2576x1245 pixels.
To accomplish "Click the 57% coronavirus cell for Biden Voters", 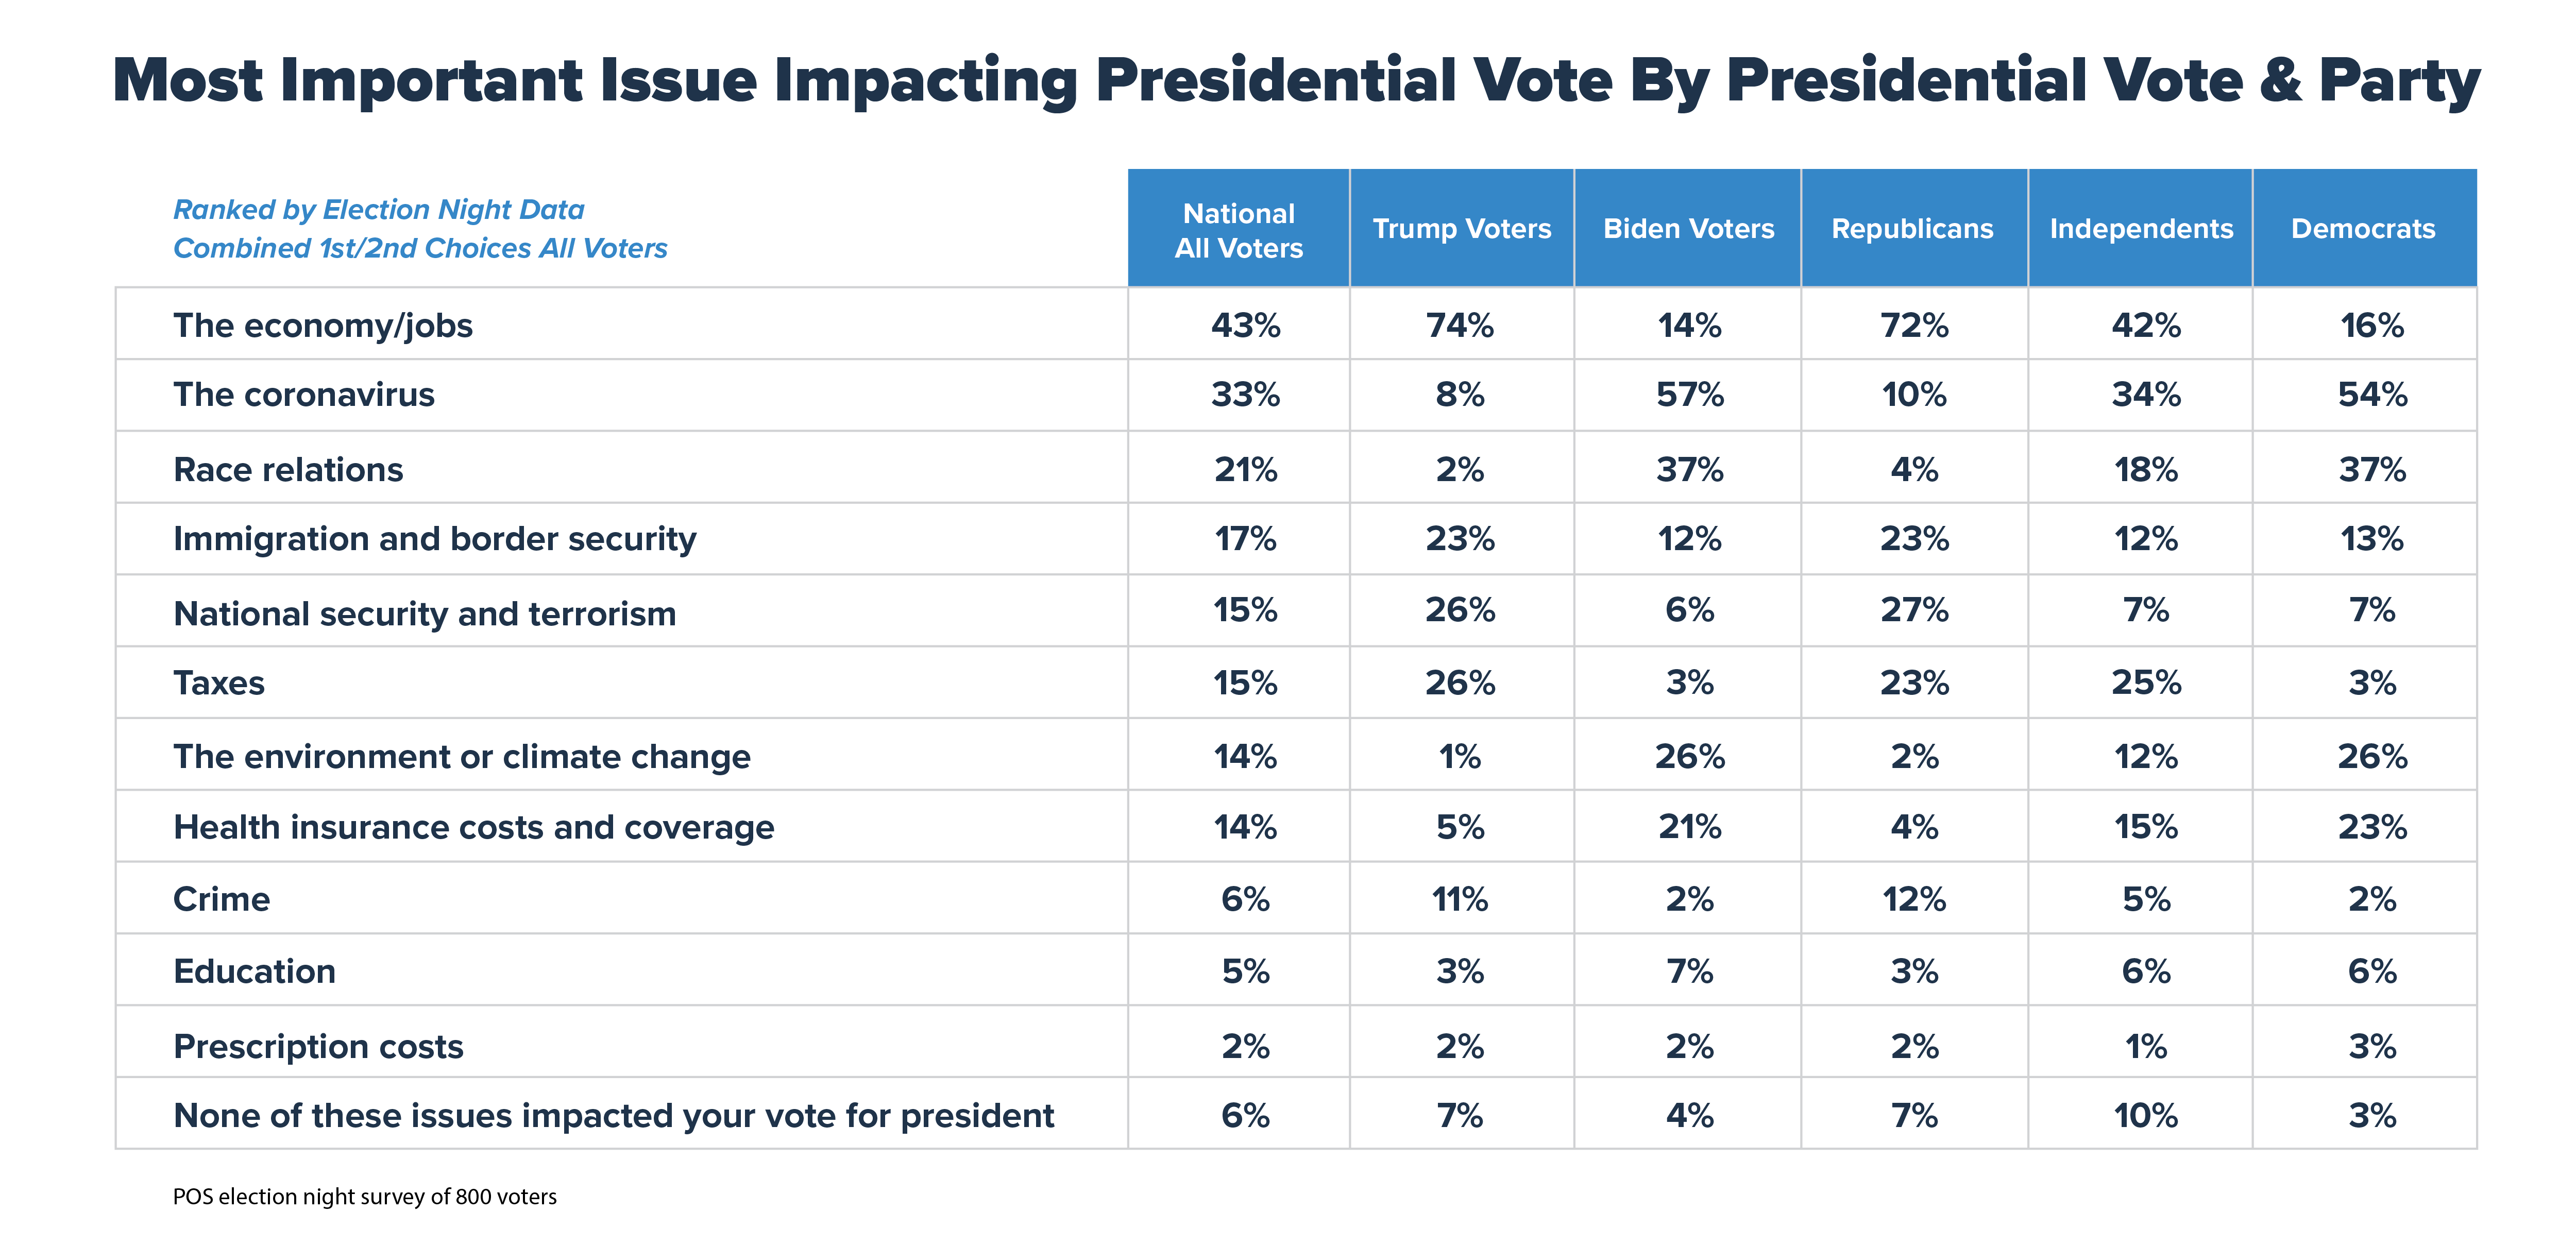I will click(x=1689, y=395).
